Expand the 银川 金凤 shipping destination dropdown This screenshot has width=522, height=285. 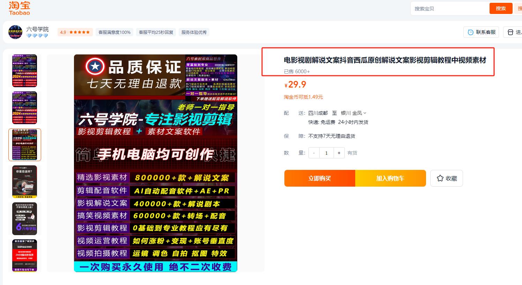pos(364,113)
